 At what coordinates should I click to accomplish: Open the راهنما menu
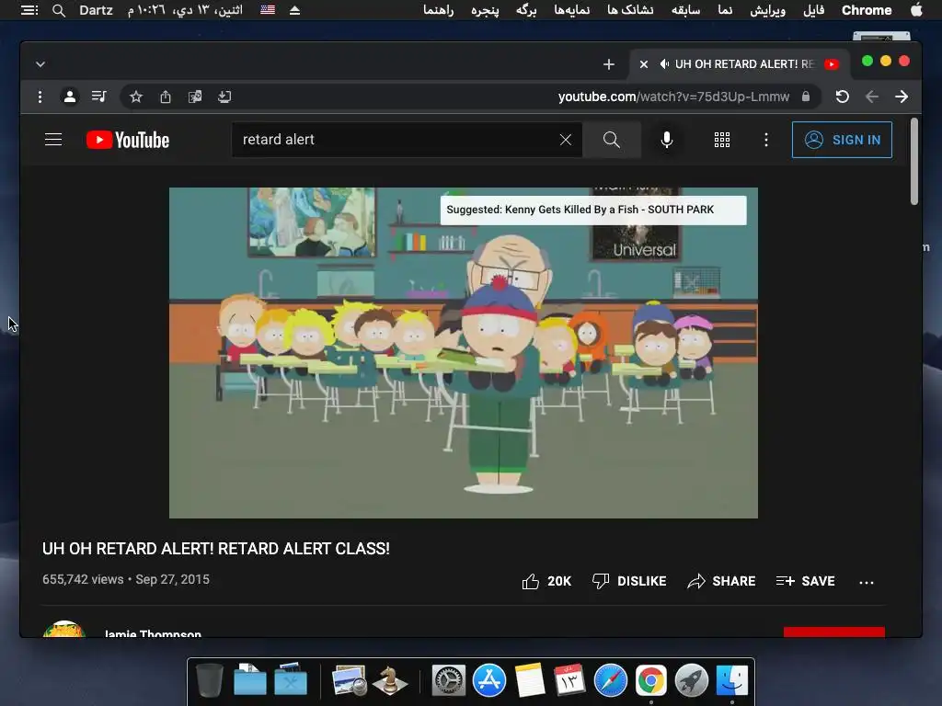click(438, 10)
